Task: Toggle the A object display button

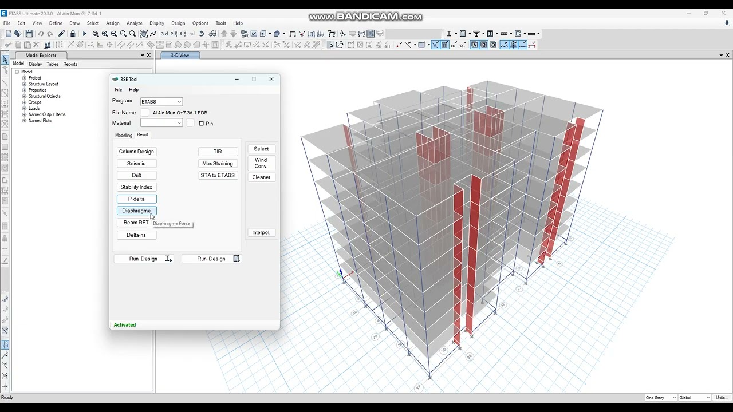Action: (474, 45)
